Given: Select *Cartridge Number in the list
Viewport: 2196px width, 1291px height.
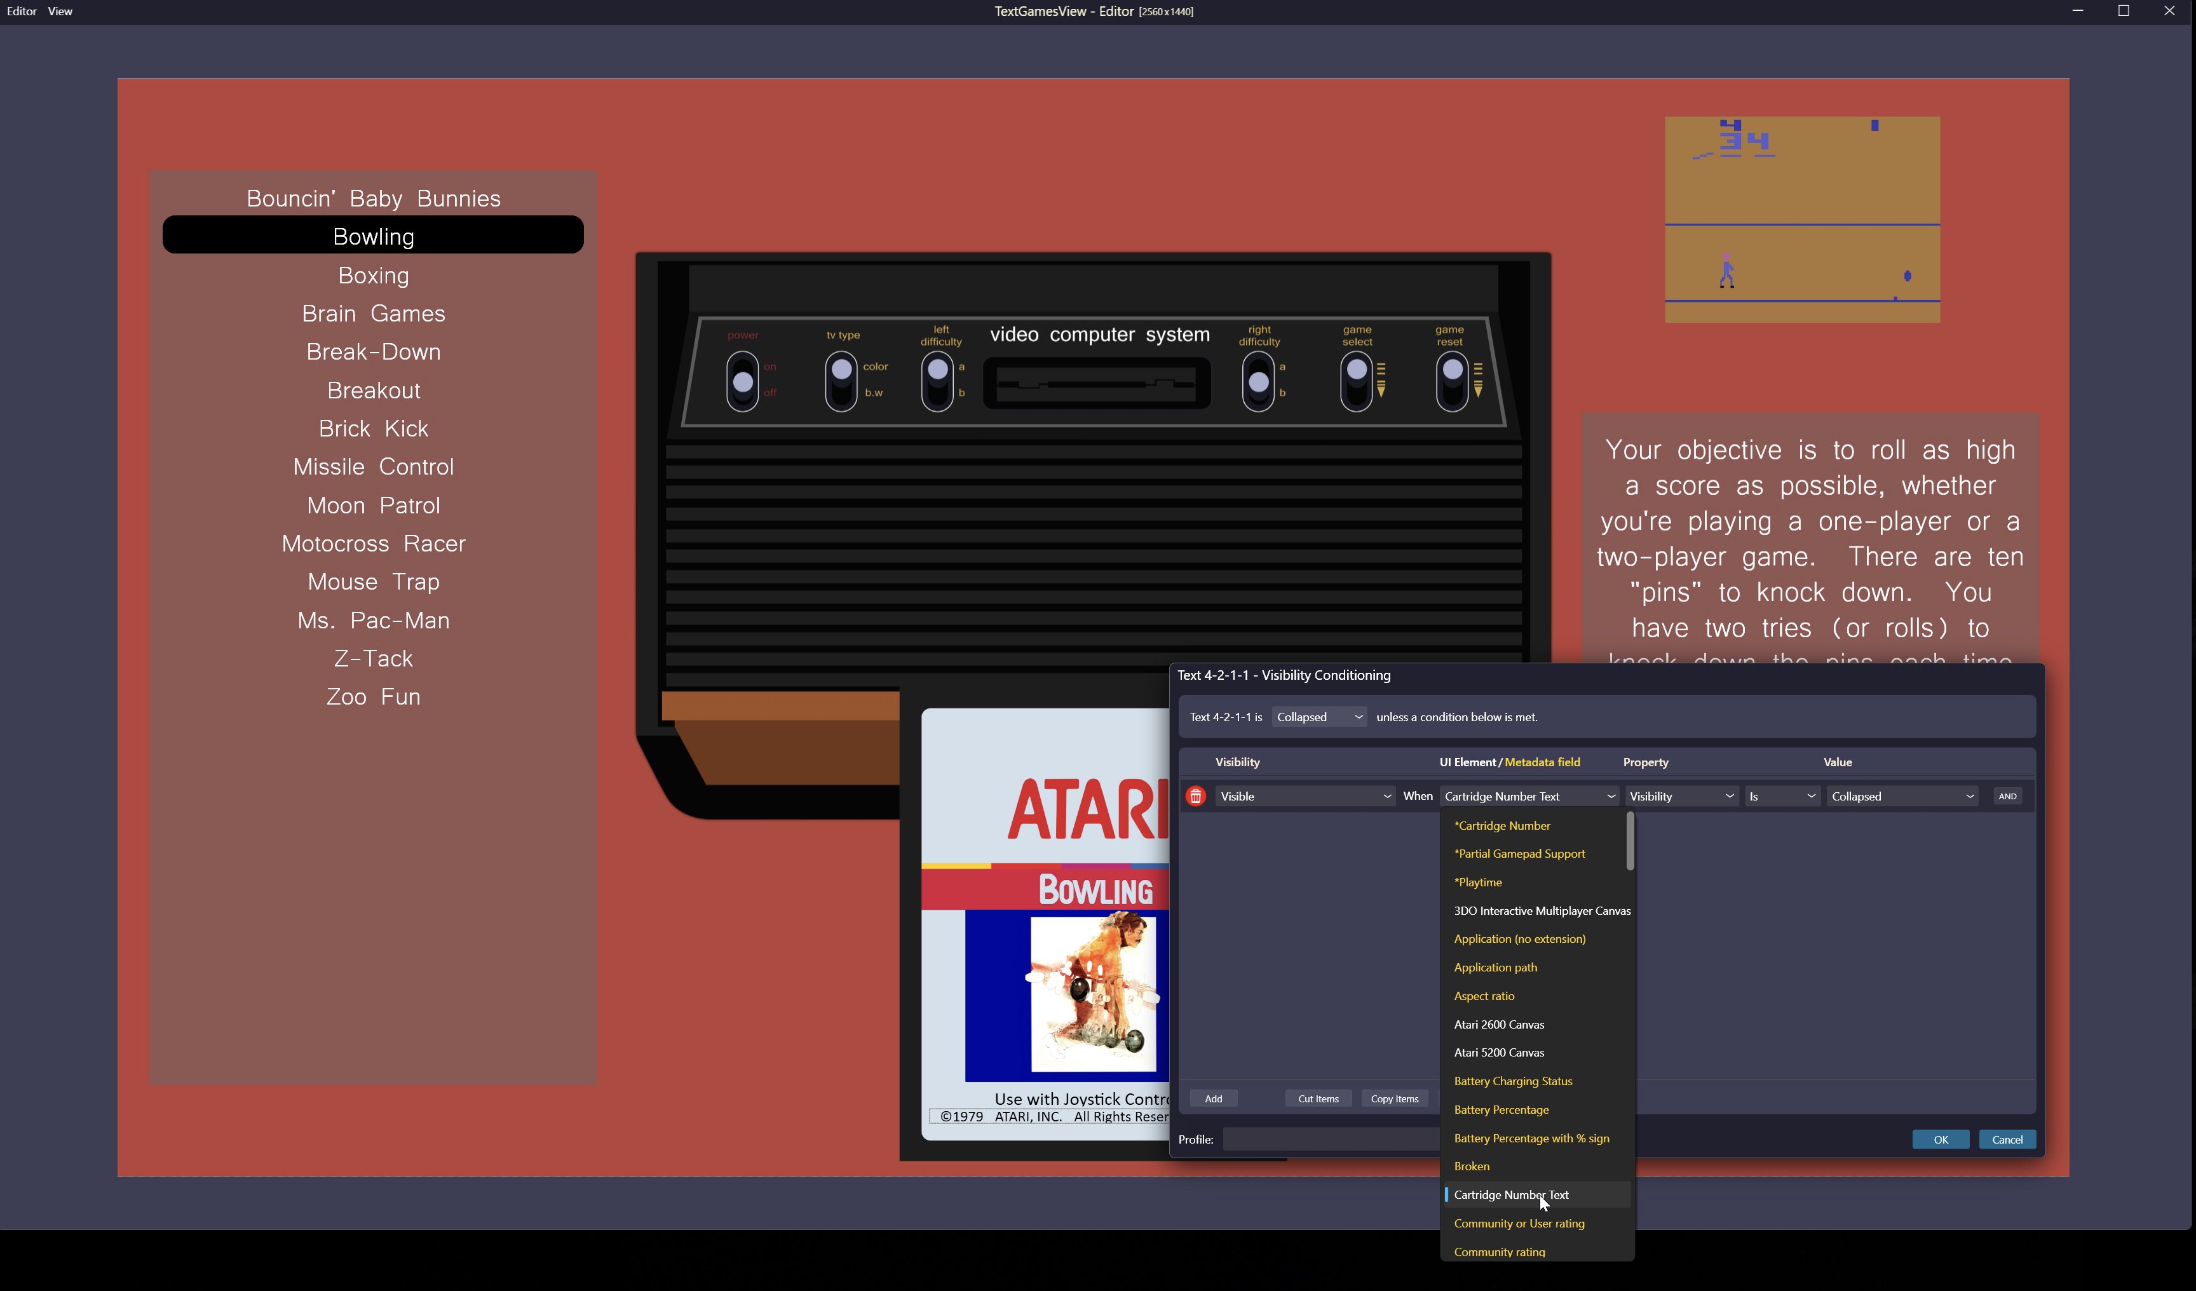Looking at the screenshot, I should (x=1535, y=826).
